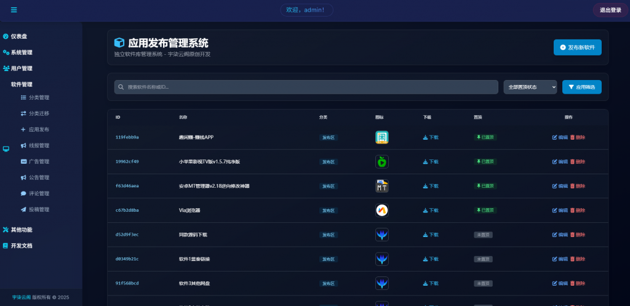630x306 pixels.
Task: Delete 软件3其他网盘 entry
Action: 578,283
